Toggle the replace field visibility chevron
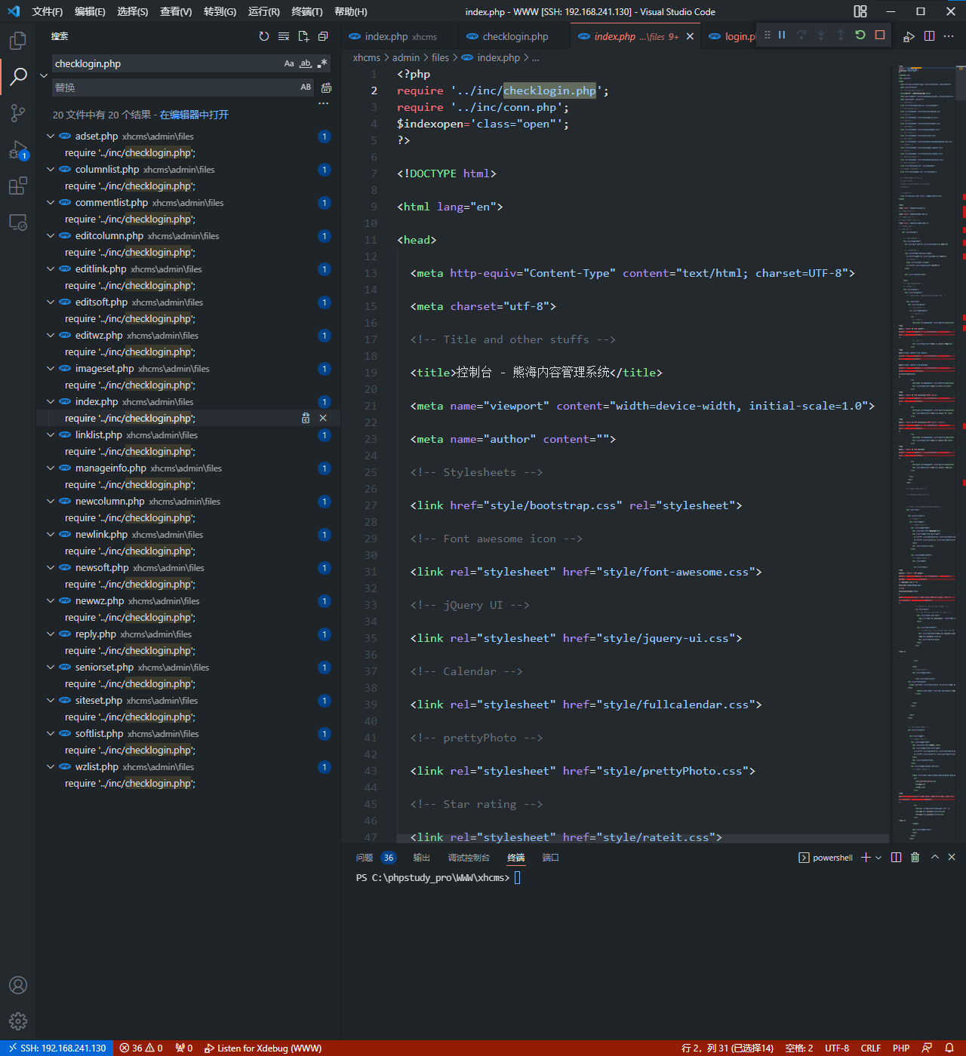966x1056 pixels. pyautogui.click(x=44, y=75)
